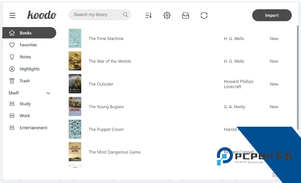Viewport: 301px width, 183px height.
Task: Click the title The Most Dangerous Game
Action: [115, 152]
